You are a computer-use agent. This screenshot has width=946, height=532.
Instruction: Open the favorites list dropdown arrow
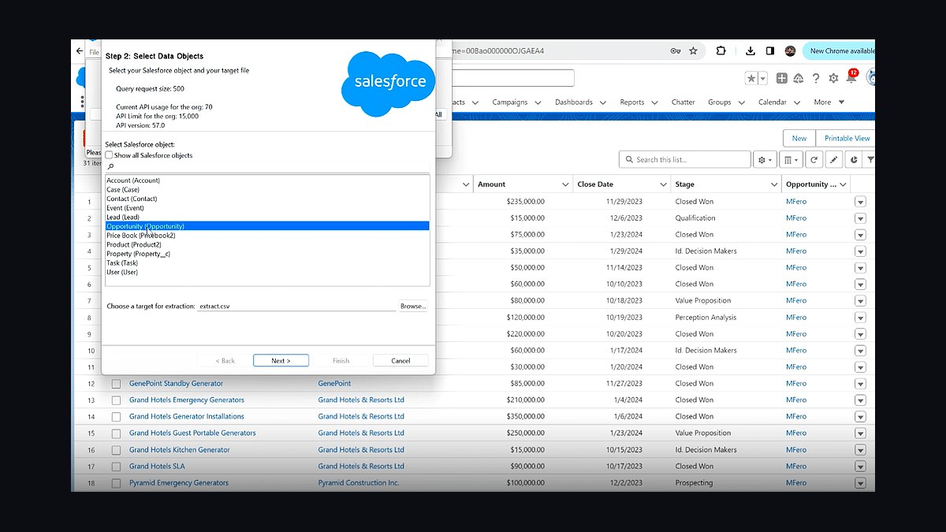[762, 79]
